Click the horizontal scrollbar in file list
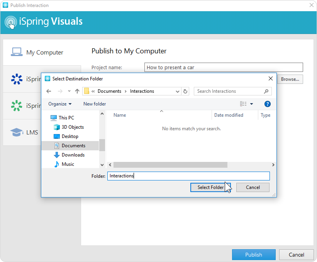This screenshot has width=317, height=262. tap(170, 165)
